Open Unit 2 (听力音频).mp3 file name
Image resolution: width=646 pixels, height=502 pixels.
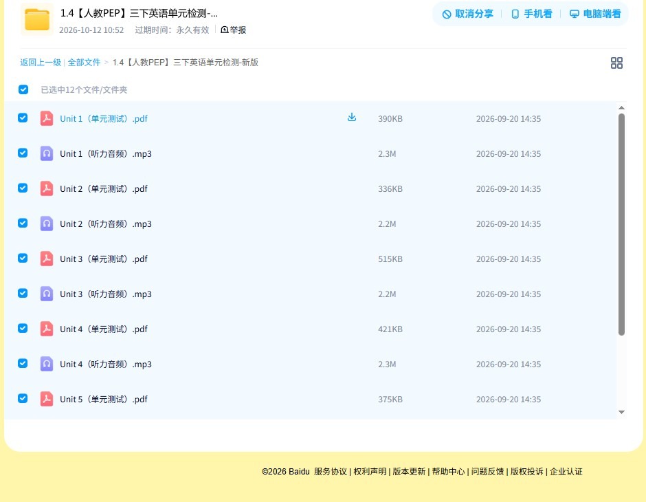coord(105,223)
